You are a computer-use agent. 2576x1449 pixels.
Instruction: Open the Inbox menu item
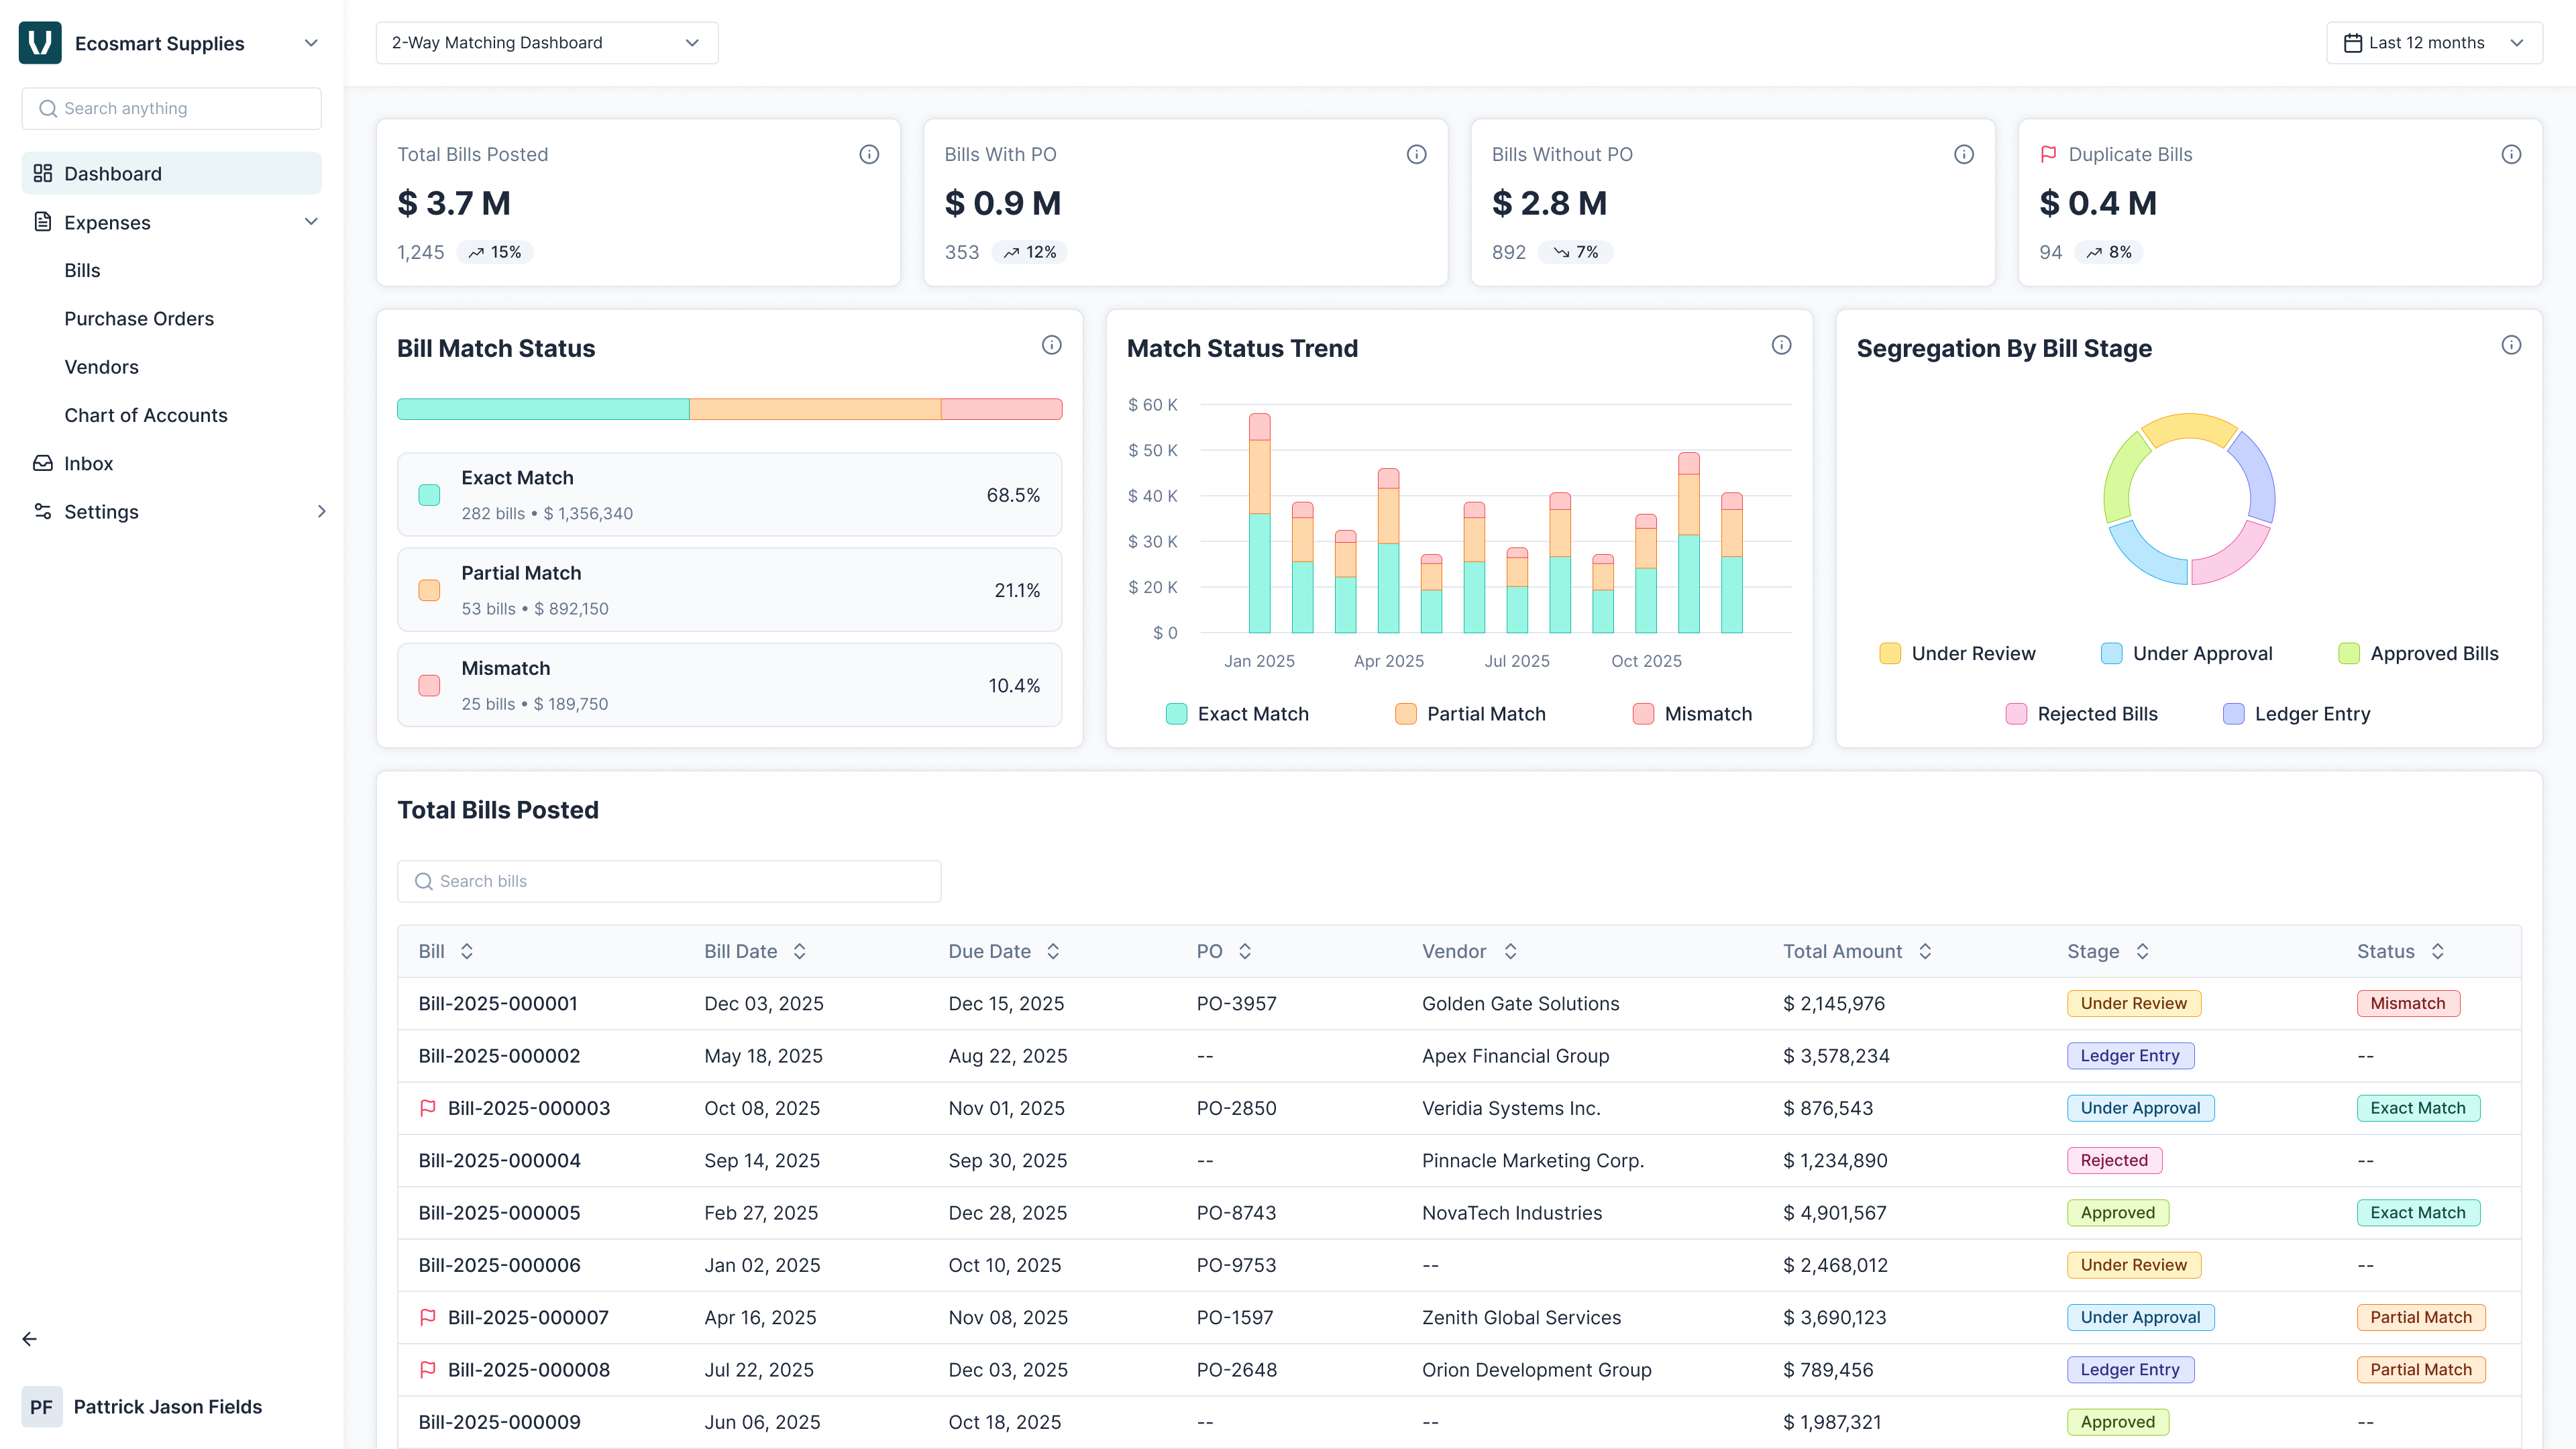coord(88,464)
